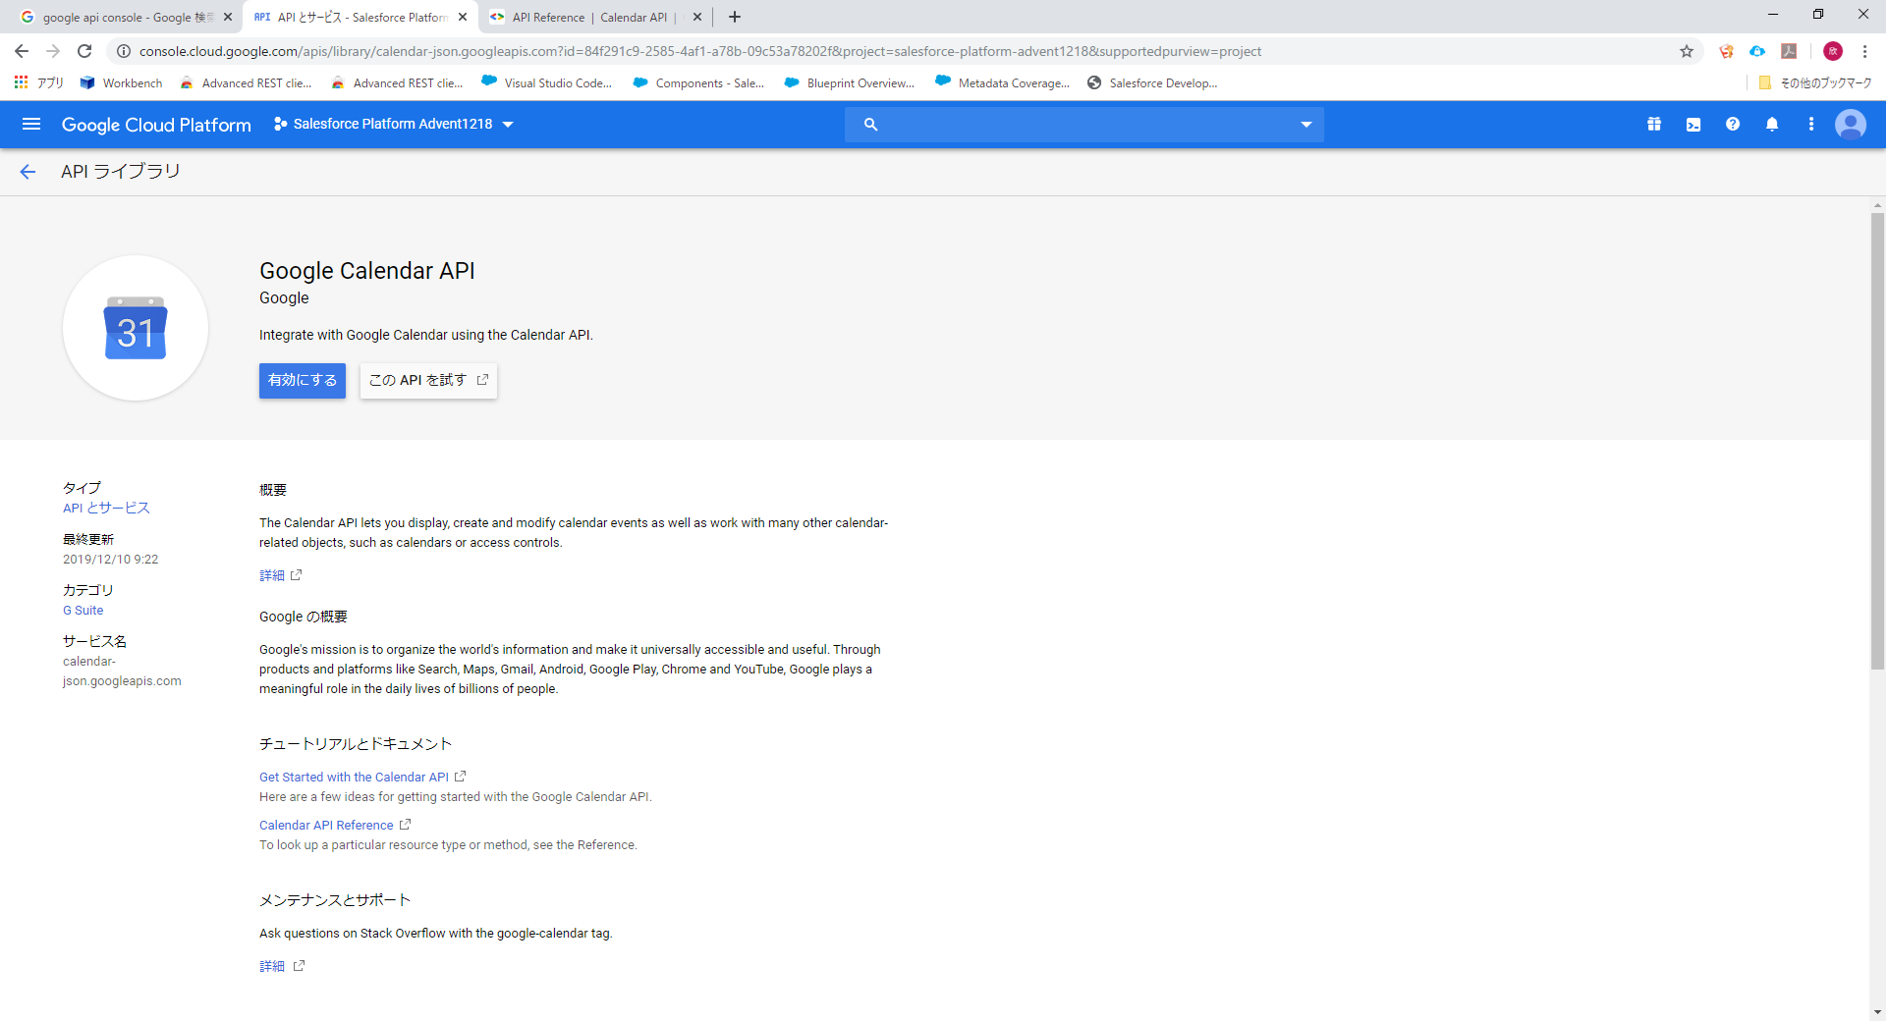
Task: Open the Visual Studio Code bookmark
Action: pyautogui.click(x=546, y=82)
